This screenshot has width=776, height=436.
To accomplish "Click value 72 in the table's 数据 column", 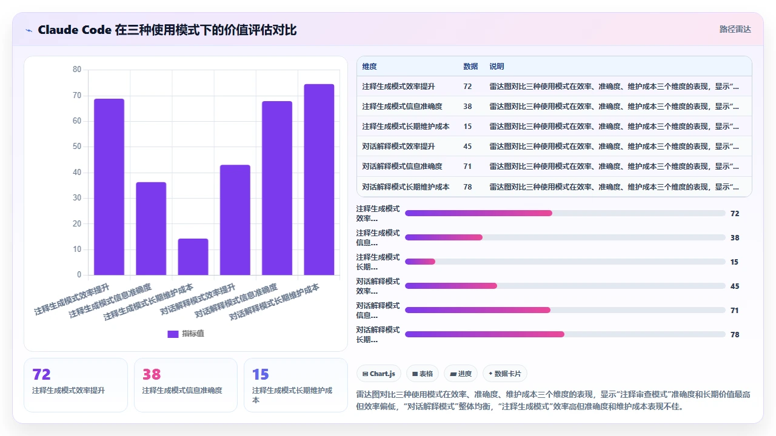I will pyautogui.click(x=467, y=87).
